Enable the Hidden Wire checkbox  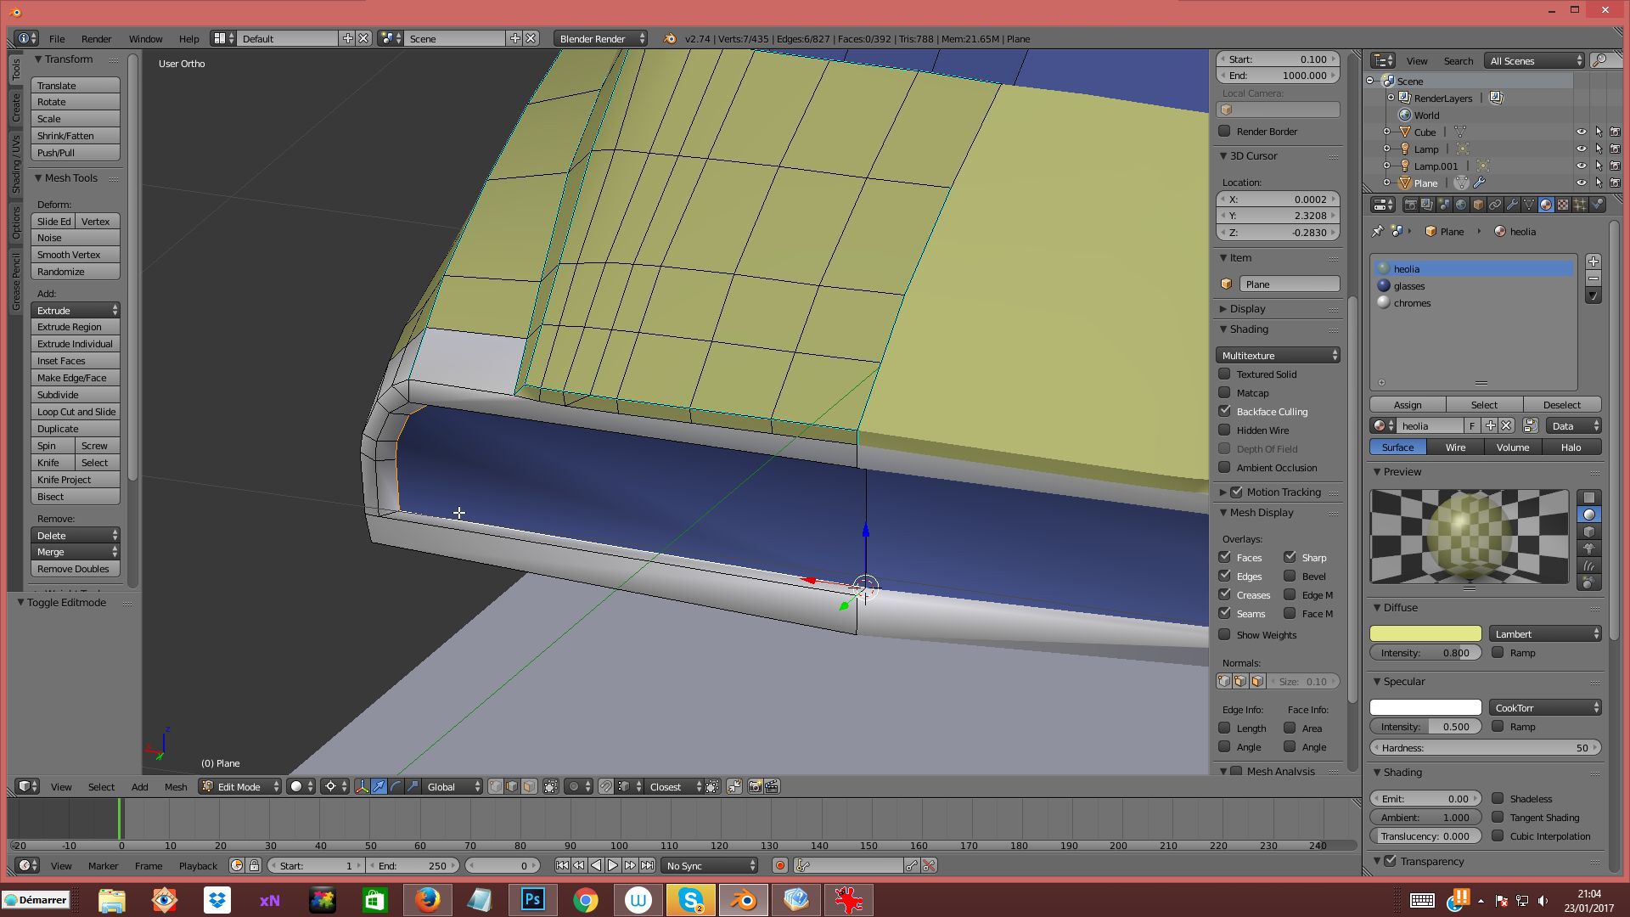(1224, 430)
